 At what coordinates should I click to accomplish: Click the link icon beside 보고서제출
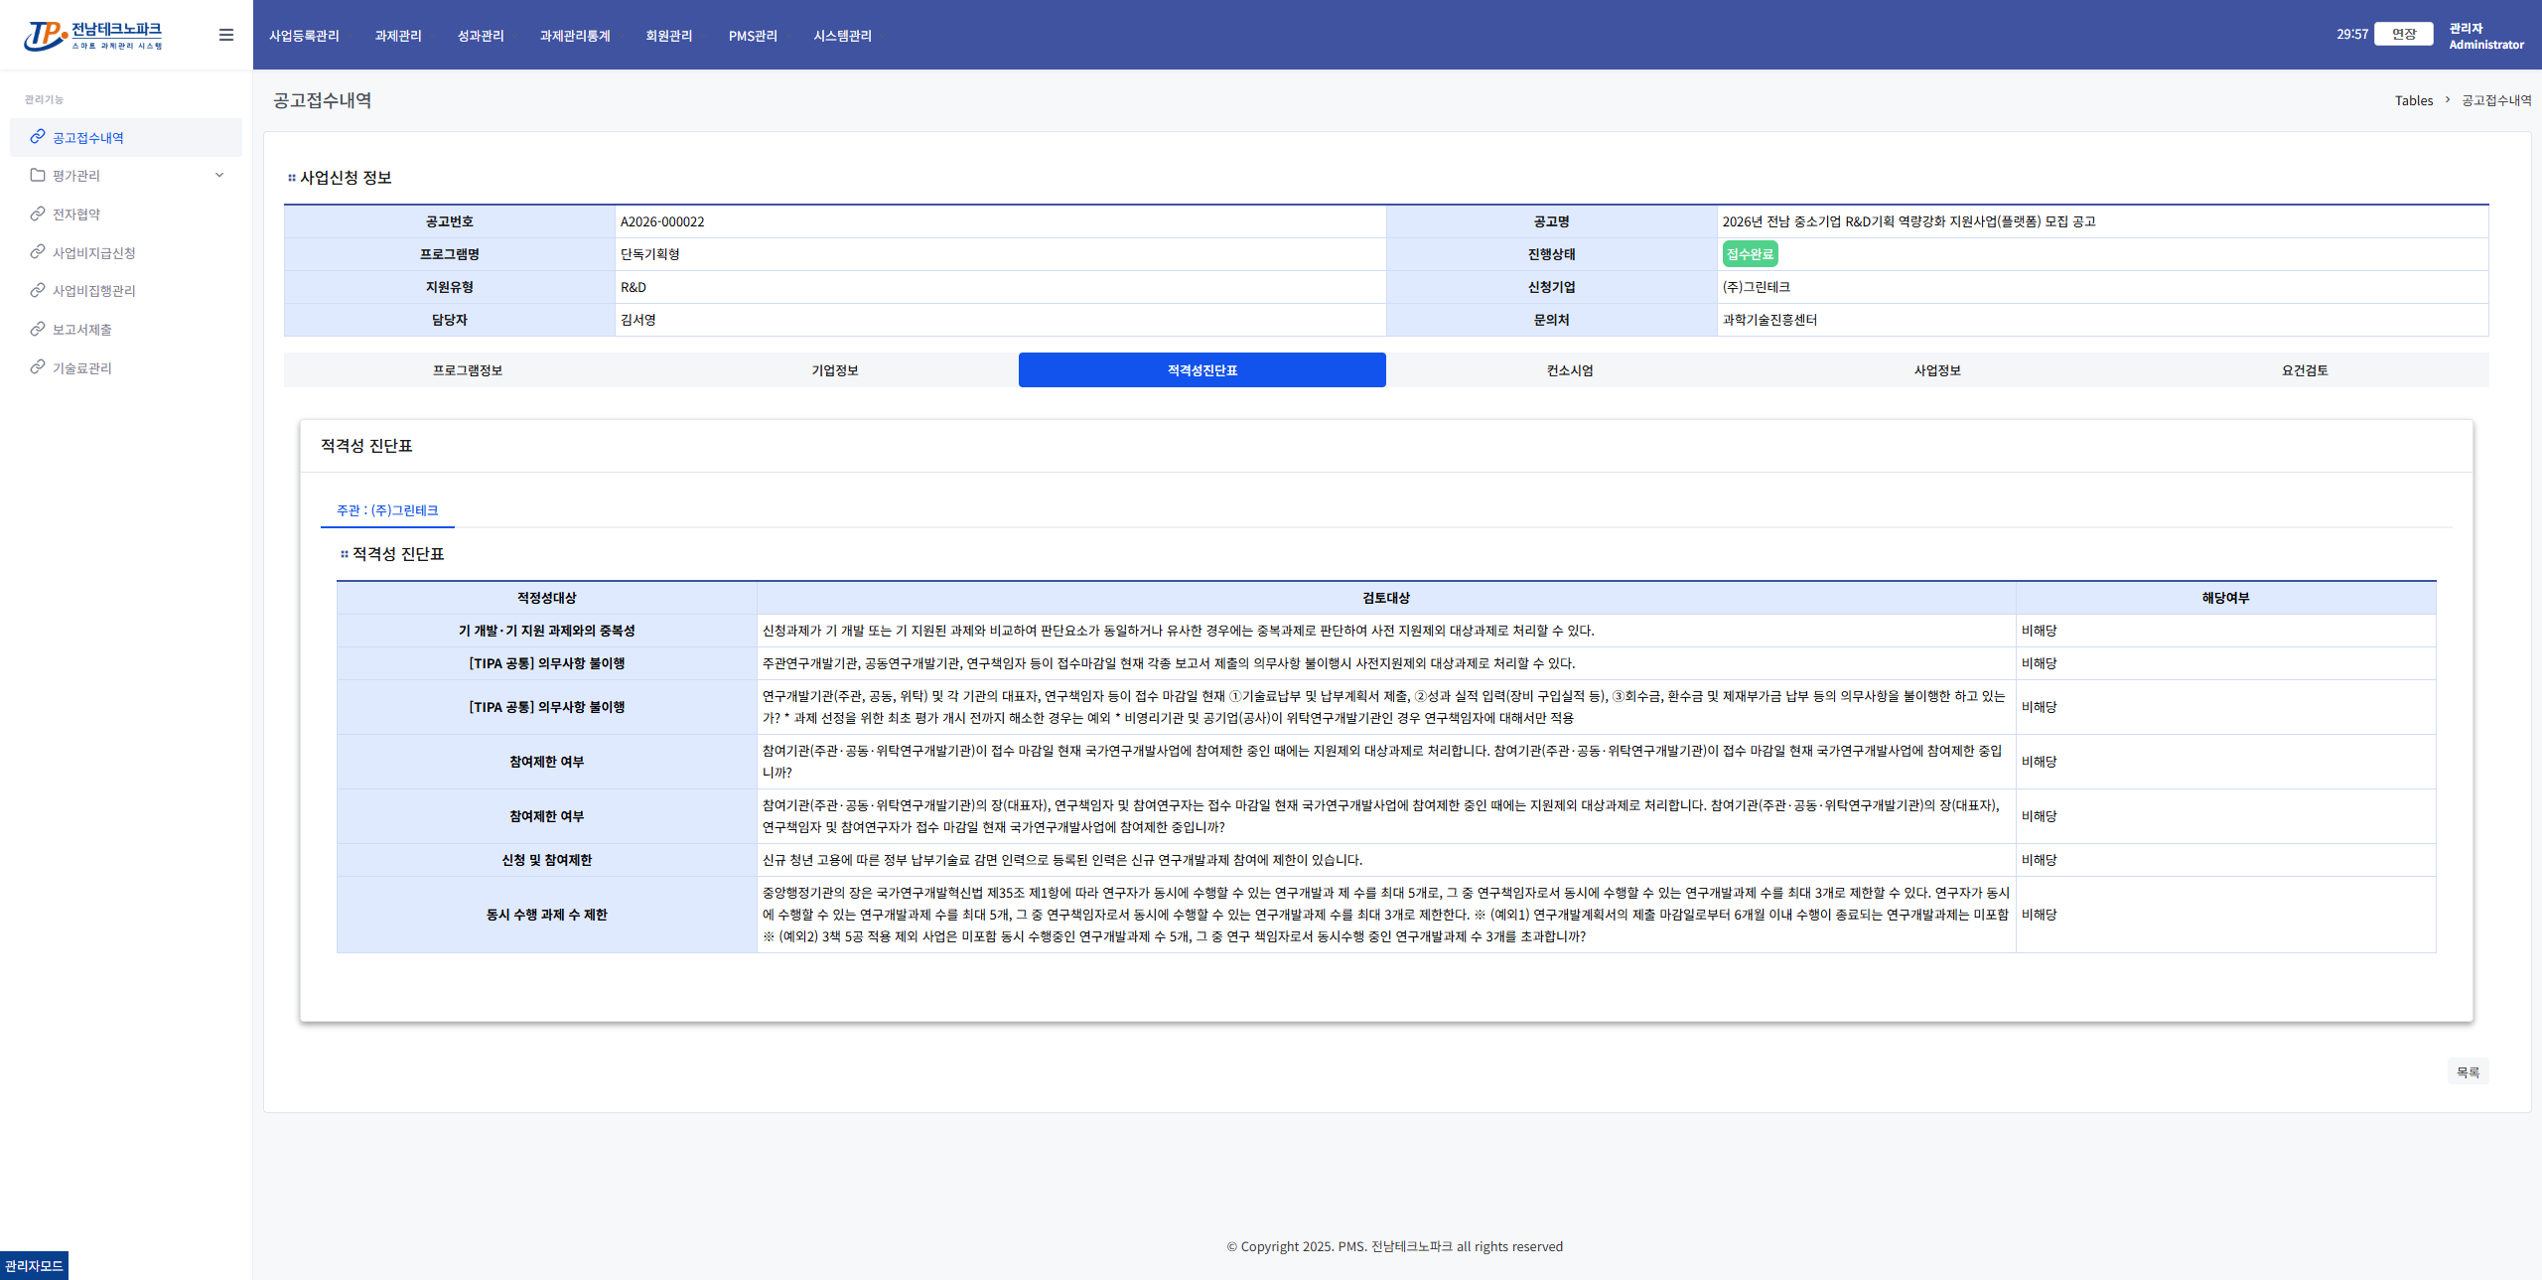(38, 329)
